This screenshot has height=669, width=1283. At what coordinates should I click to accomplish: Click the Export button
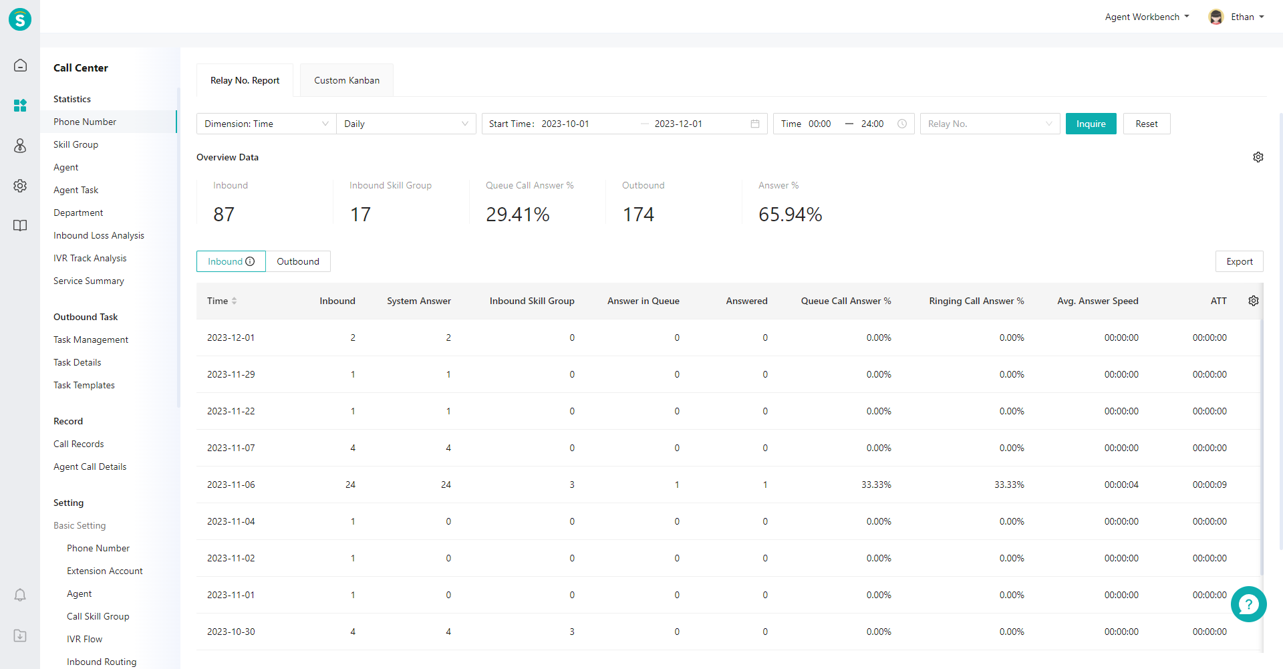(1240, 261)
